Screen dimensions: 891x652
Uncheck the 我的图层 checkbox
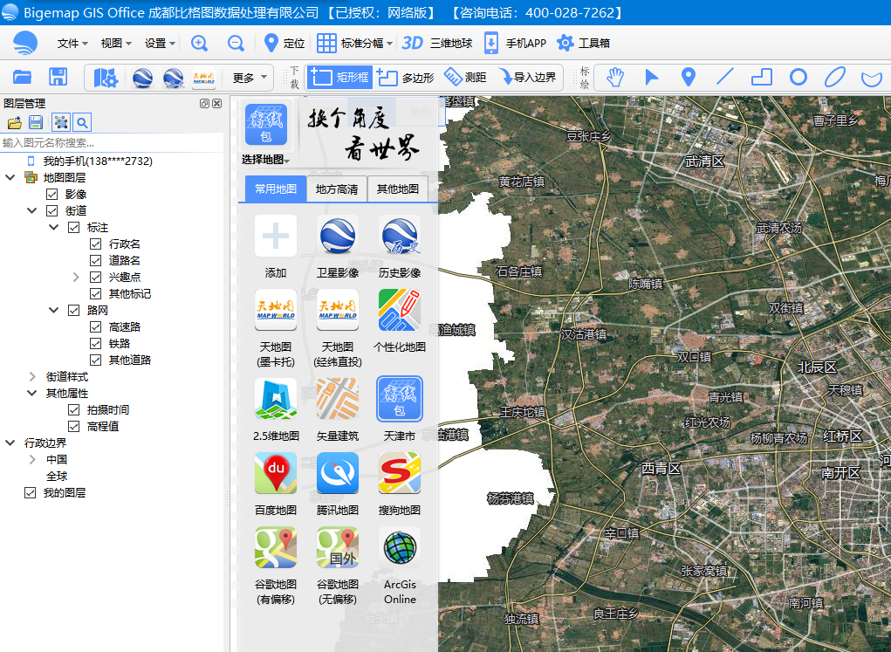[31, 493]
